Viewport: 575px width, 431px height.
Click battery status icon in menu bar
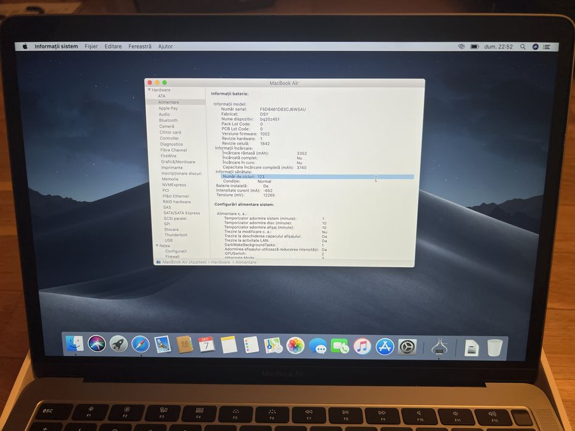[x=475, y=47]
